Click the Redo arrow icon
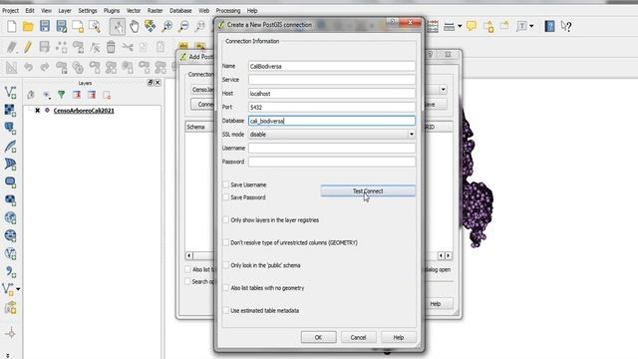The width and height of the screenshot is (638, 359). pos(44,67)
